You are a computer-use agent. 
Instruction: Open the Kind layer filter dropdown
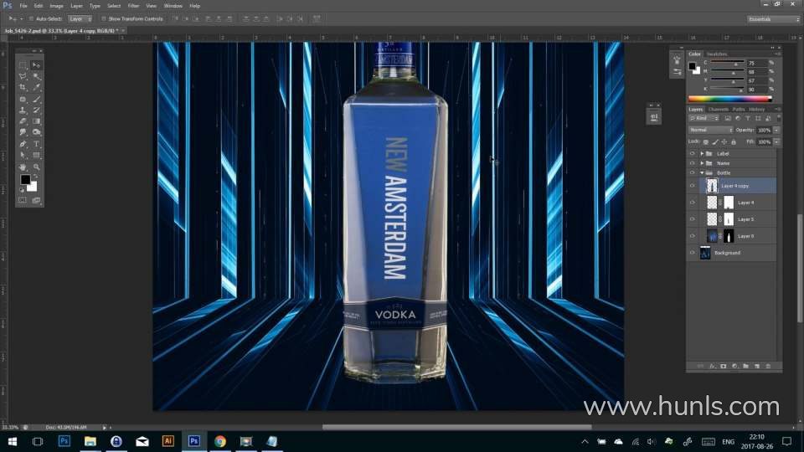point(704,118)
